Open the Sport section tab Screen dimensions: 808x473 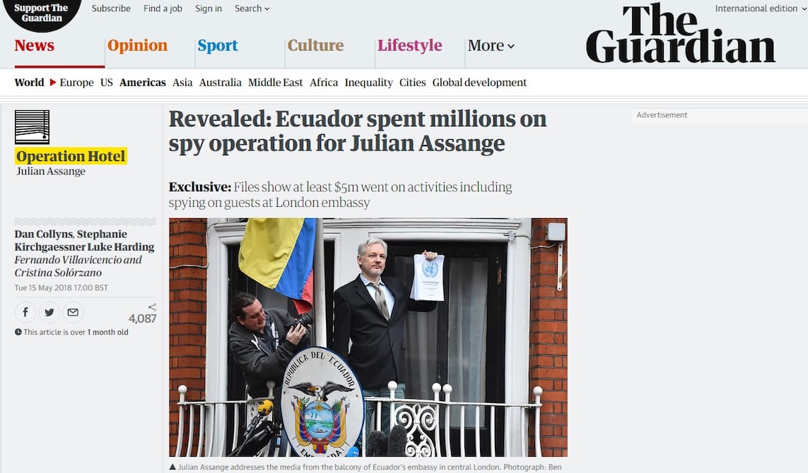pos(218,45)
